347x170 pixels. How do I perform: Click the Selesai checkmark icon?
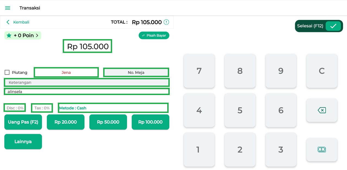(x=333, y=26)
